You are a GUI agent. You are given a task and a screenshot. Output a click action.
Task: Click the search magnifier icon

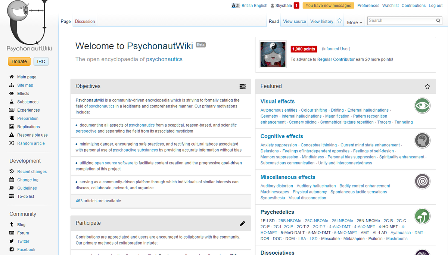click(x=438, y=21)
